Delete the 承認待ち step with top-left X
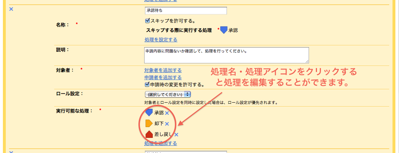 (x=11, y=9)
